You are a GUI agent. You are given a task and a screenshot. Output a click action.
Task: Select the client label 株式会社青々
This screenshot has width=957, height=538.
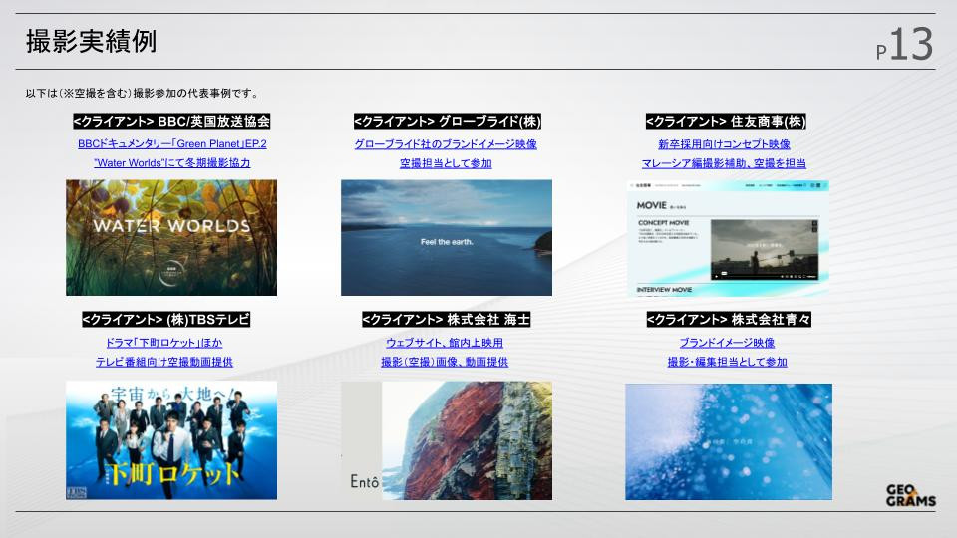click(x=729, y=319)
